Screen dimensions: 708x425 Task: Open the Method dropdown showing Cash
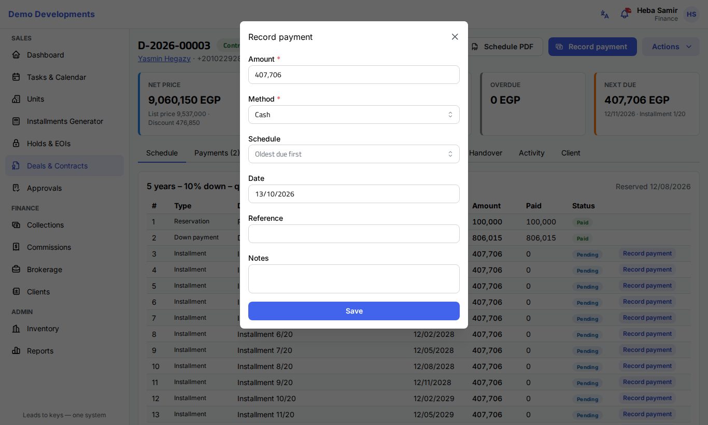[x=354, y=115]
